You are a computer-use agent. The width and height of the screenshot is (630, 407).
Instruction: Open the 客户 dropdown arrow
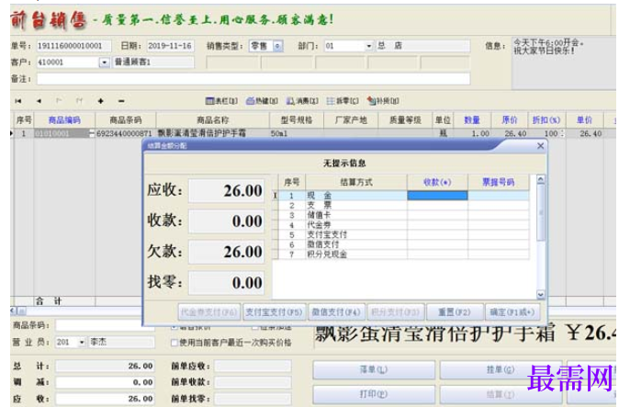pyautogui.click(x=105, y=62)
